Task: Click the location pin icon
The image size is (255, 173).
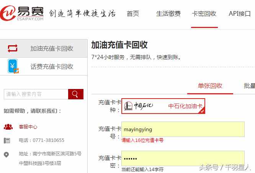Action: pyautogui.click(x=7, y=155)
